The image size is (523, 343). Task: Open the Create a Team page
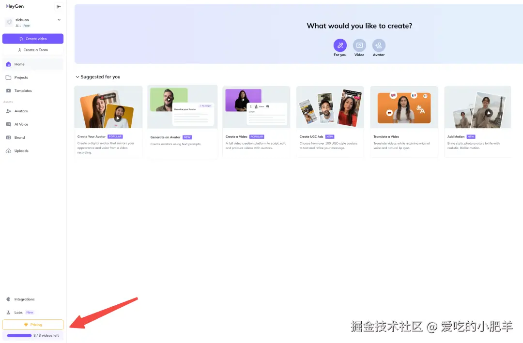32,50
